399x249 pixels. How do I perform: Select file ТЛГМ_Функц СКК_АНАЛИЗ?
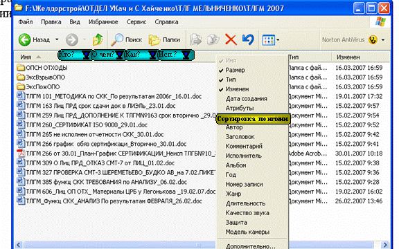click(x=114, y=201)
